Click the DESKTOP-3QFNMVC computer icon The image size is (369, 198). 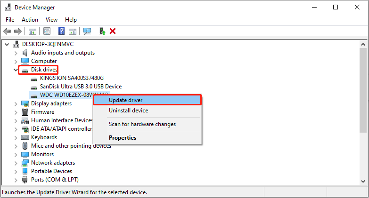[16, 44]
